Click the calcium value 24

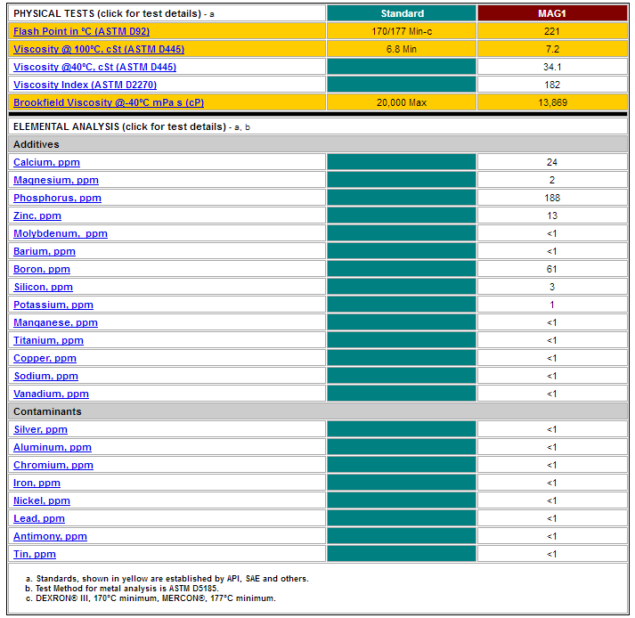click(552, 162)
